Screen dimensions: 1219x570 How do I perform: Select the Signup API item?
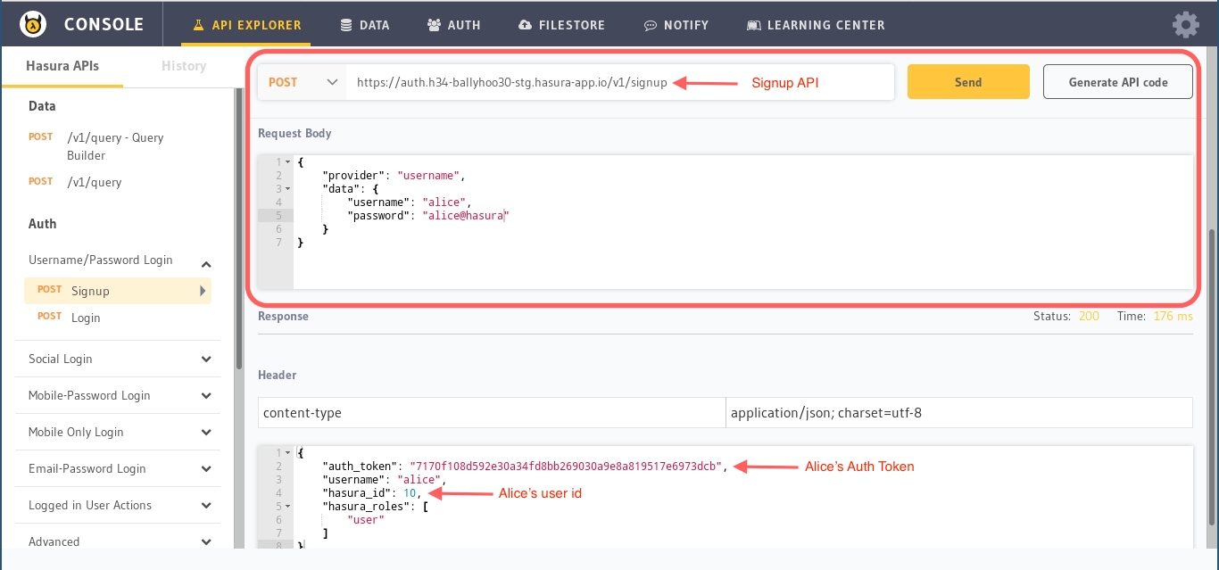pos(118,291)
